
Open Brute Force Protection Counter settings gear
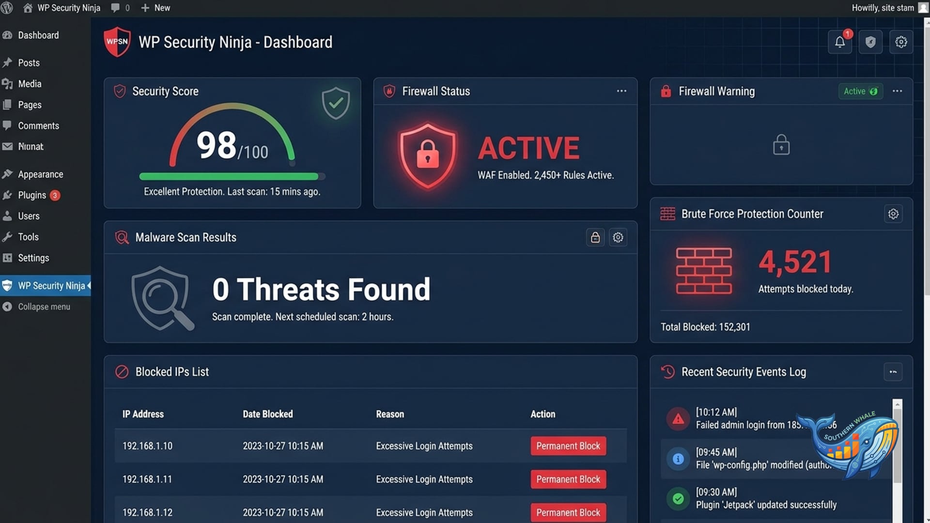pyautogui.click(x=893, y=214)
